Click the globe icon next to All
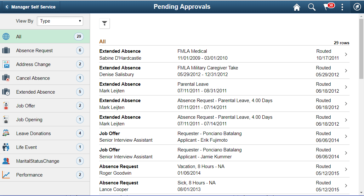 [x=6, y=36]
